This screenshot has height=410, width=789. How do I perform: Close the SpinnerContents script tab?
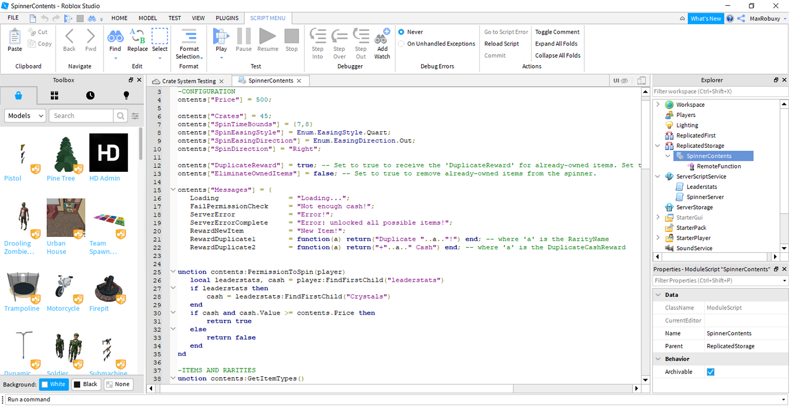coord(298,81)
